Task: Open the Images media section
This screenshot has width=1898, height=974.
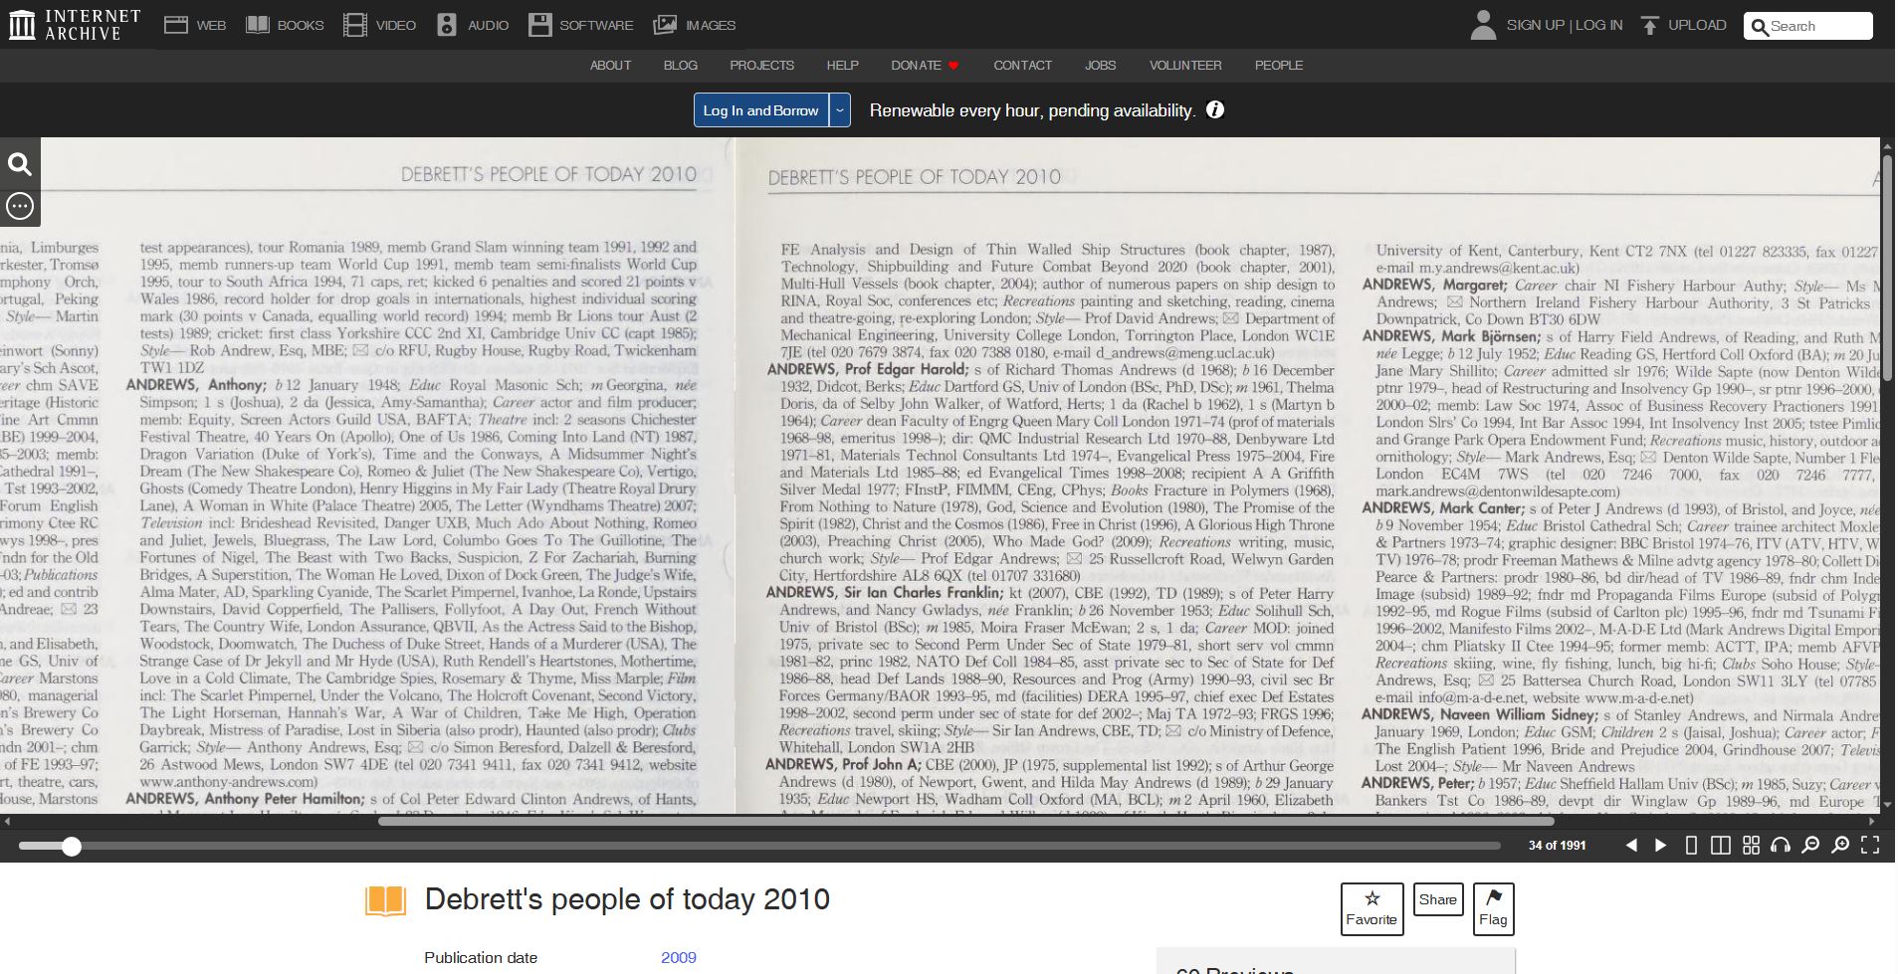Action: (694, 25)
